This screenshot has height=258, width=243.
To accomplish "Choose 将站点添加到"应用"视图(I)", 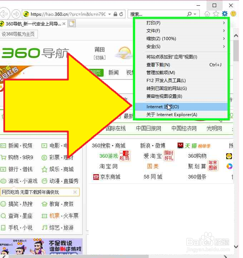I will click(x=181, y=57).
